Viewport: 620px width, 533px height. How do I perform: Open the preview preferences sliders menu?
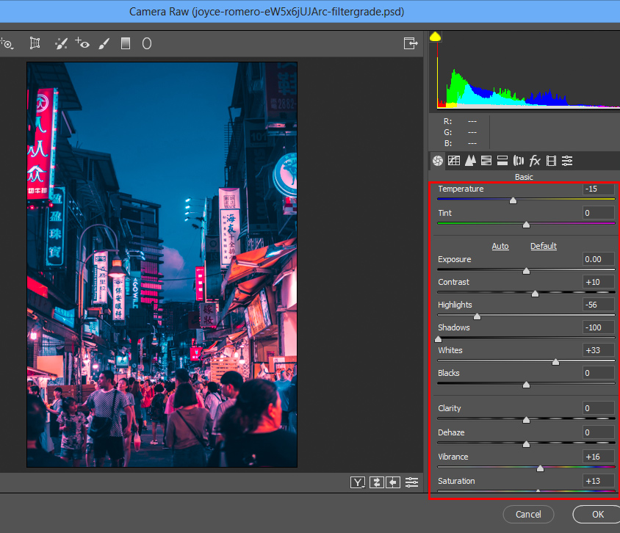coord(411,482)
